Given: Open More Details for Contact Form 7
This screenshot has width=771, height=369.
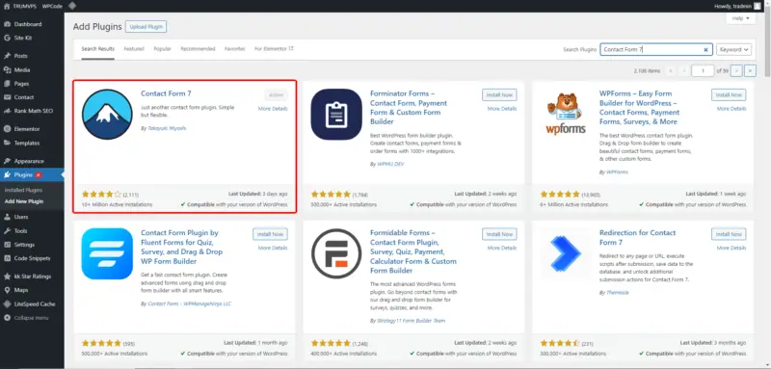Looking at the screenshot, I should [273, 109].
